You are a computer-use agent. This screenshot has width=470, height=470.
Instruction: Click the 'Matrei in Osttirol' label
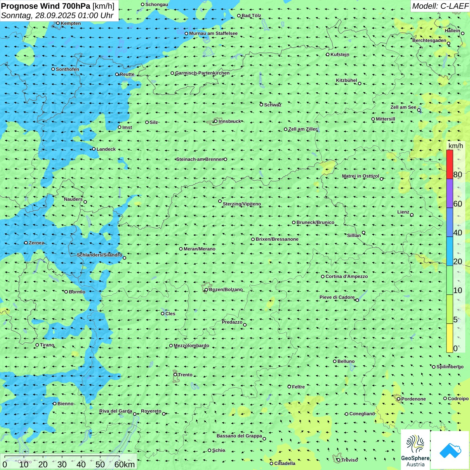coord(361,176)
